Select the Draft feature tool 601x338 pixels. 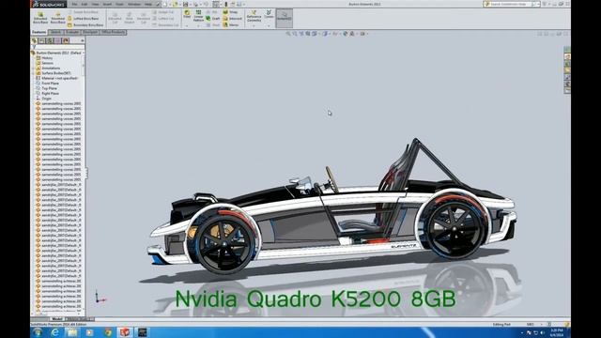click(213, 19)
